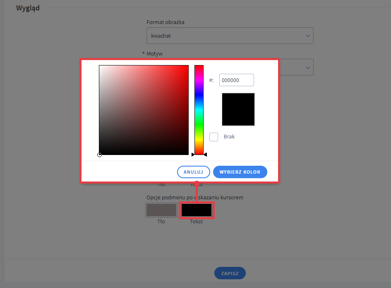Click the large black color preview square
Viewport: 391px width, 288px height.
(x=238, y=109)
